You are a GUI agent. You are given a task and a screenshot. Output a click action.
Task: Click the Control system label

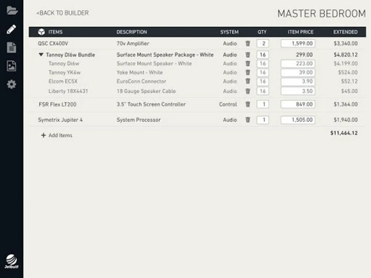coord(228,104)
